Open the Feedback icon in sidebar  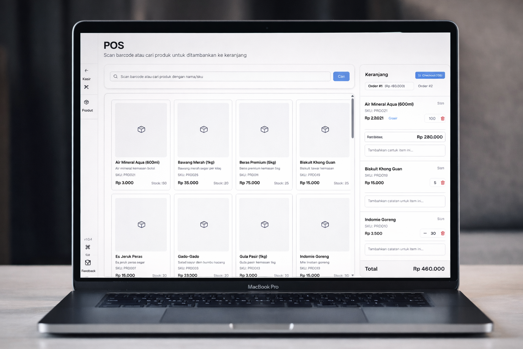click(88, 263)
